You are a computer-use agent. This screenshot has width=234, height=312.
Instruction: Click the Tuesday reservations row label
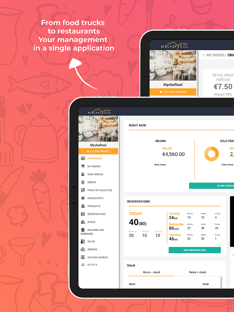click(174, 213)
